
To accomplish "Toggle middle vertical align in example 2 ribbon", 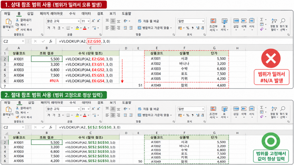I will (x=113, y=109).
